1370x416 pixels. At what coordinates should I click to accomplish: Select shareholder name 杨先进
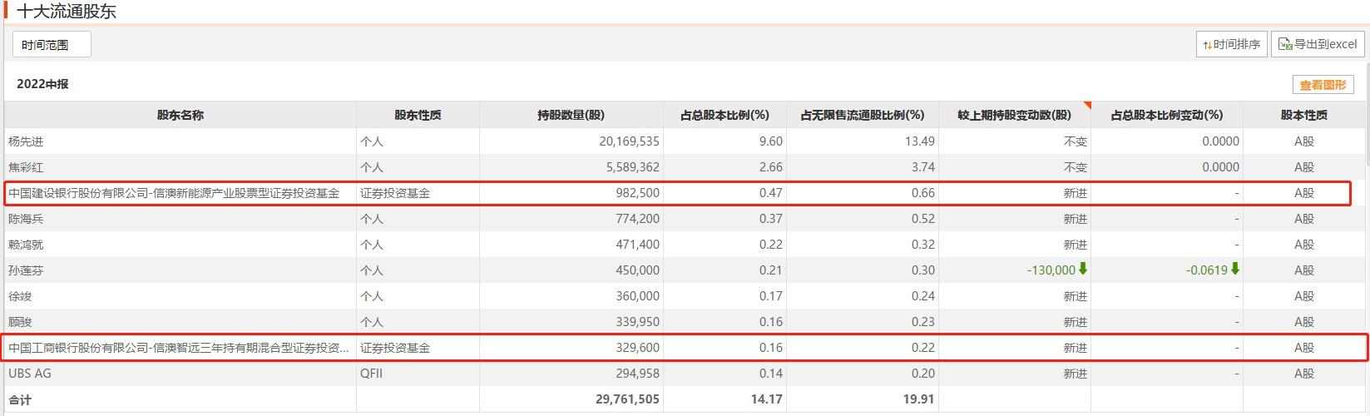click(x=26, y=141)
